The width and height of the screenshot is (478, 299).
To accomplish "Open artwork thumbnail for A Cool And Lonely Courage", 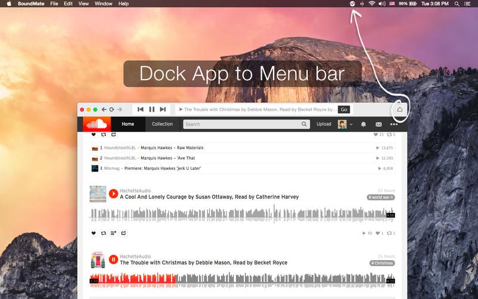I will (x=98, y=194).
